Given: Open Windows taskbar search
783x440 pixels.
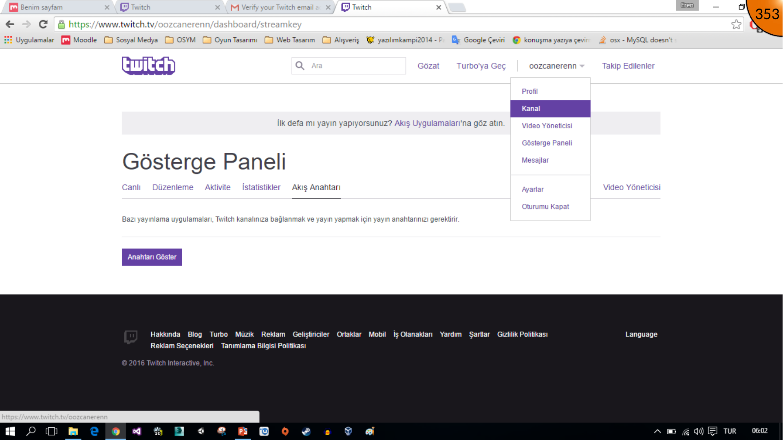Looking at the screenshot, I should (31, 431).
